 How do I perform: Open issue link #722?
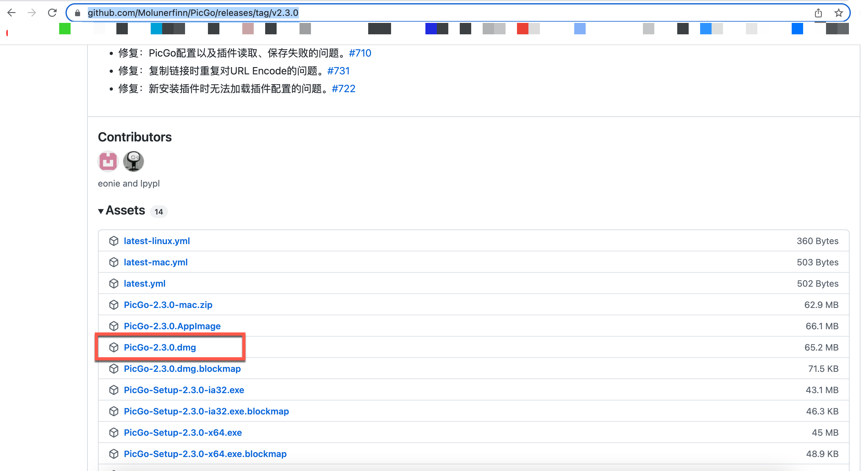click(343, 89)
